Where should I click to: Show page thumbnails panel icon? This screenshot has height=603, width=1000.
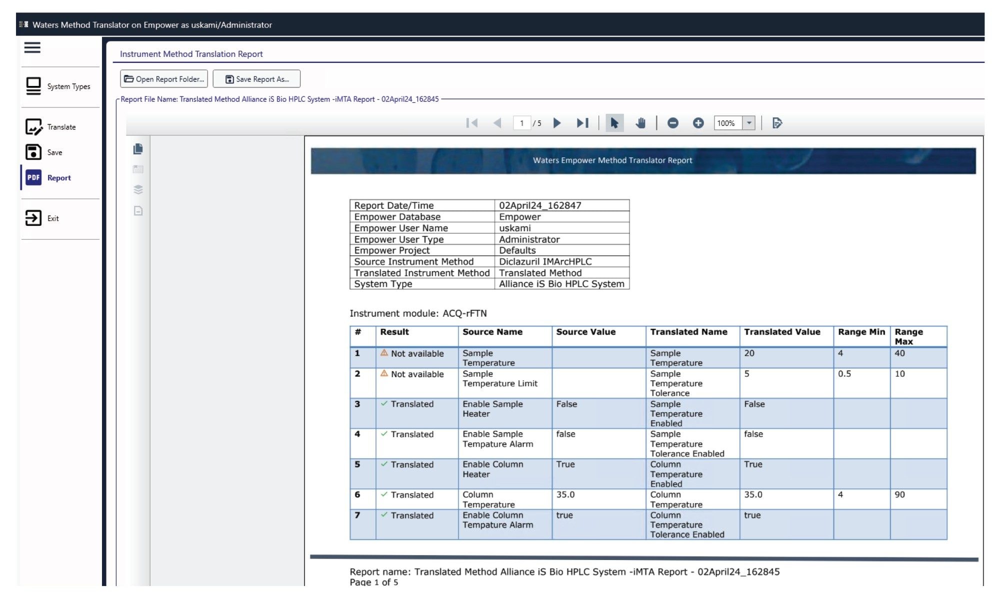138,149
